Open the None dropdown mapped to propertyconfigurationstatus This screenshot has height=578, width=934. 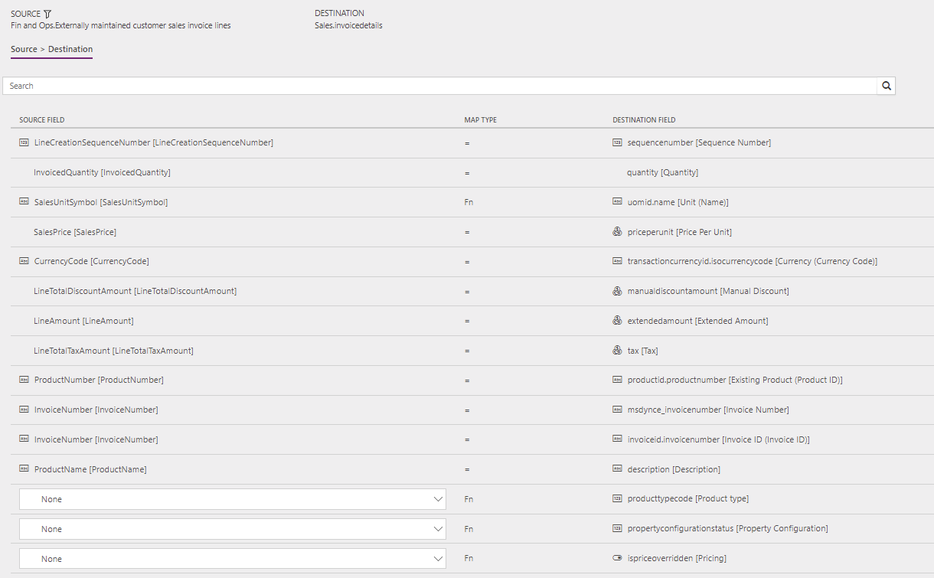232,528
